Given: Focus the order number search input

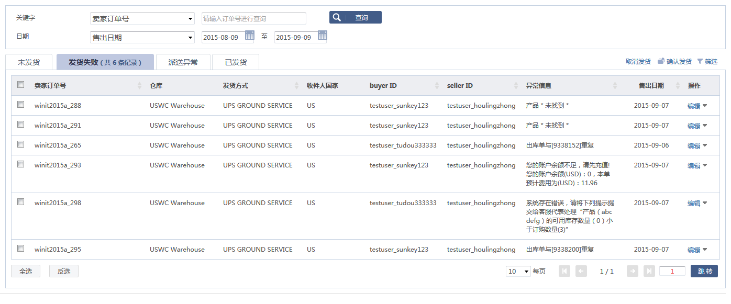Looking at the screenshot, I should (x=254, y=18).
